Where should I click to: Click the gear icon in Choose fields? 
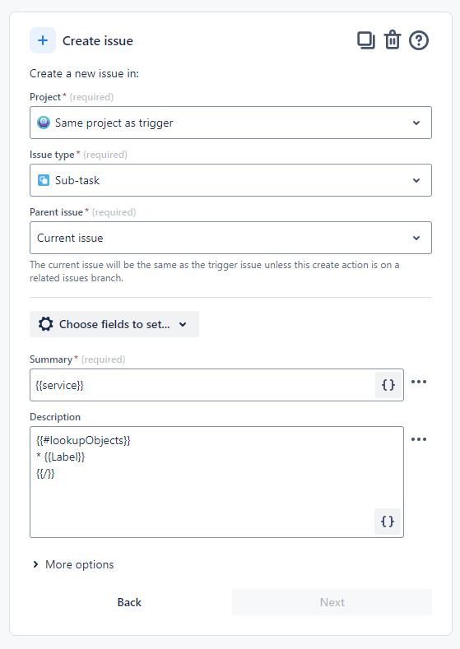(45, 324)
